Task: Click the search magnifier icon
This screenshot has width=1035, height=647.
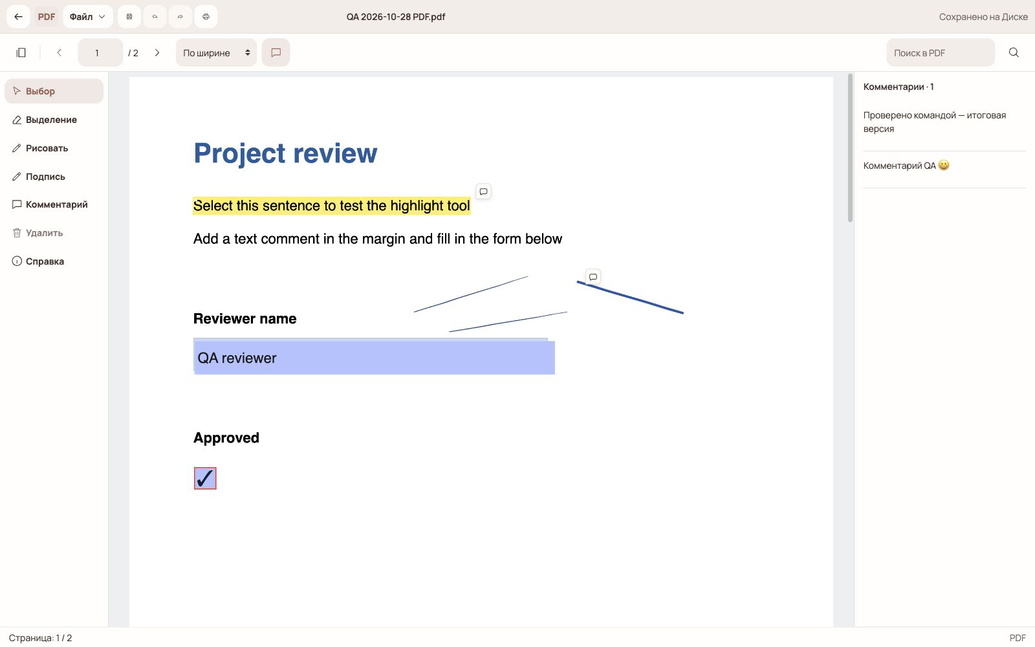Action: 1014,52
